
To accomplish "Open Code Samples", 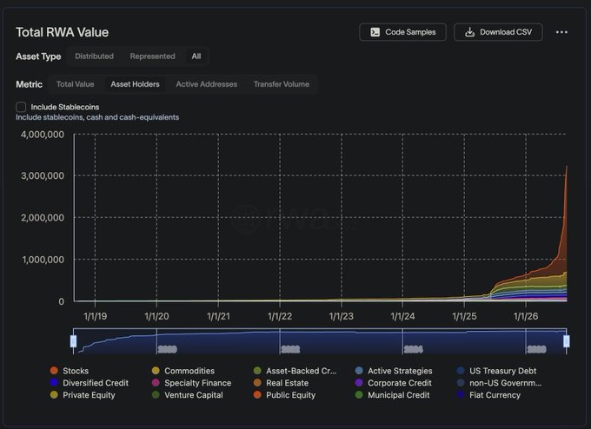I will pyautogui.click(x=402, y=32).
